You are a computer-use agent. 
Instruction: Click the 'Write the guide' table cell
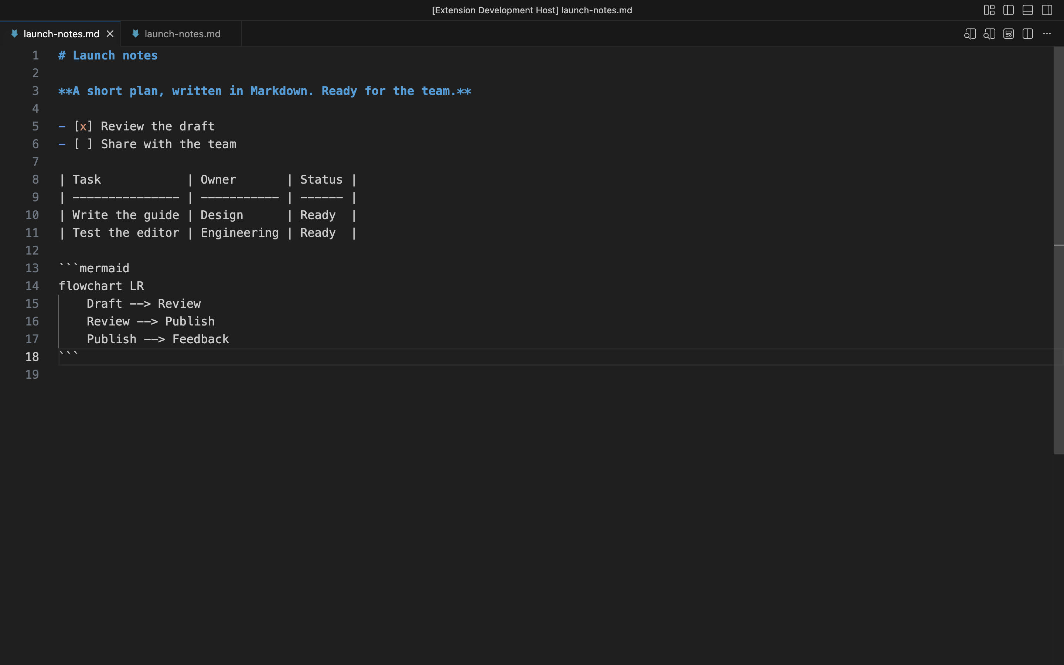point(126,215)
